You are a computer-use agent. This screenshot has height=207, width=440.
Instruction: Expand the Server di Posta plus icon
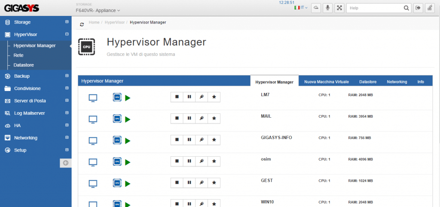(x=67, y=100)
